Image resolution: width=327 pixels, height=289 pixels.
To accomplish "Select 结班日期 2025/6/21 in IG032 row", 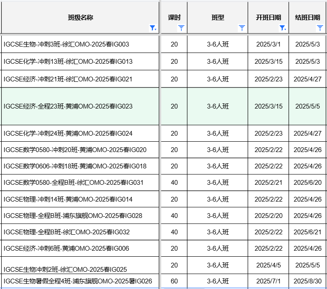I will (x=308, y=232).
